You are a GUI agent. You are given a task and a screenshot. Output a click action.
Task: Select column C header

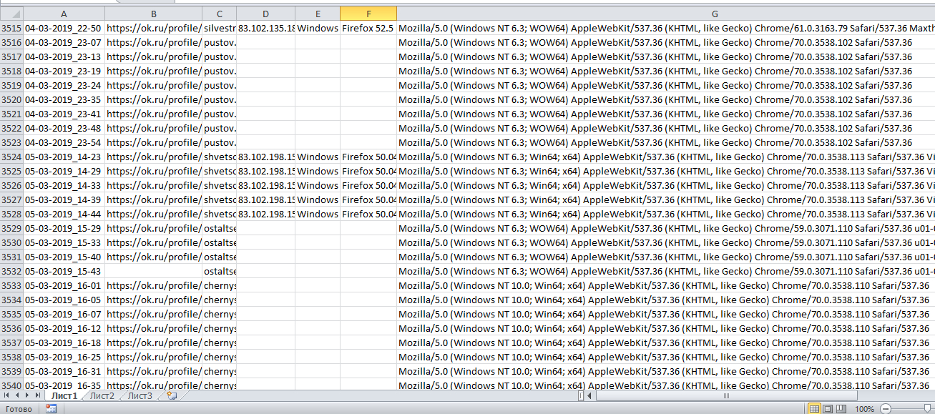[x=219, y=14]
